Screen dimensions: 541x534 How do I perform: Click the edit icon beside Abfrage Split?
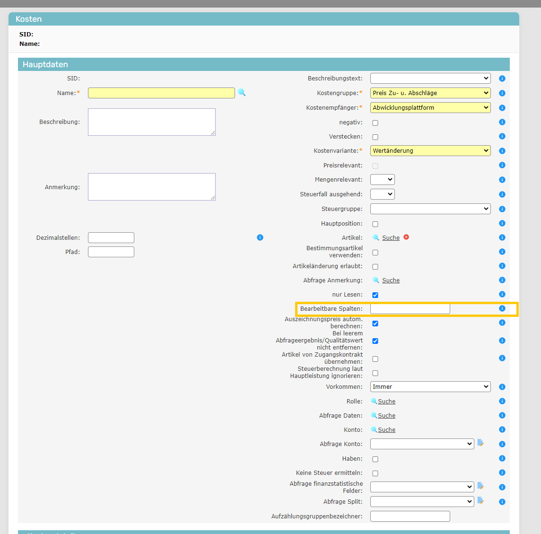coord(480,501)
